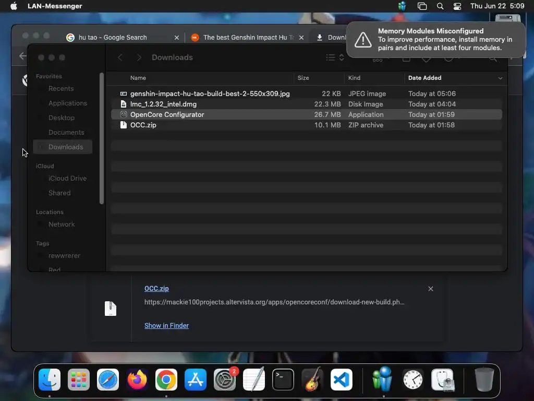Viewport: 534px width, 401px height.
Task: Select OpenCore Configurator application row
Action: pyautogui.click(x=307, y=114)
